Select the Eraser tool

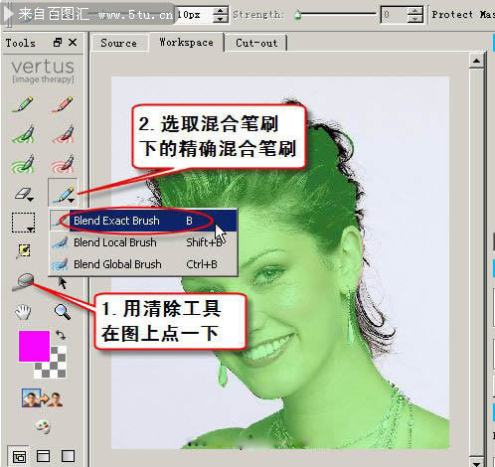coord(24,194)
